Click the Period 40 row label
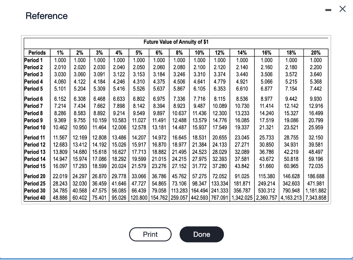This screenshot has width=353, height=260. pos(34,198)
